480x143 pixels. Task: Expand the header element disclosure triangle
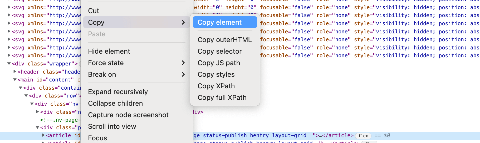(15, 71)
